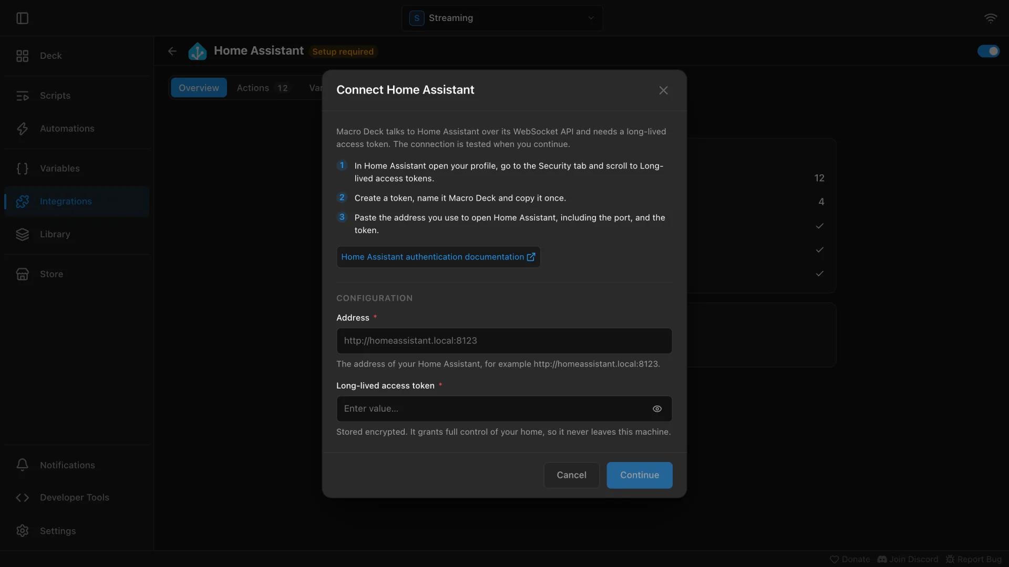Toggle the Home Assistant integration switch
Viewport: 1009px width, 567px height.
(x=988, y=51)
